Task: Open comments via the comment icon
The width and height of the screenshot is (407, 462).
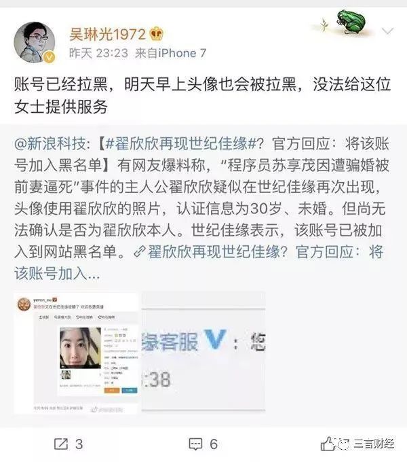Action: [x=196, y=444]
